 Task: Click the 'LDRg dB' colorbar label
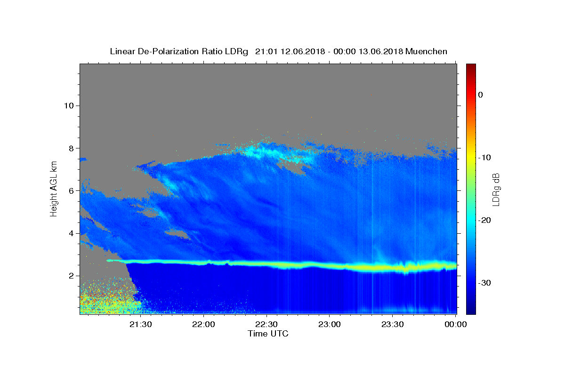496,189
